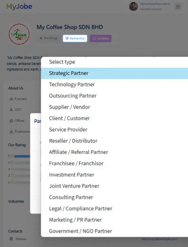Image resolution: width=188 pixels, height=247 pixels.
Task: Click the Partnership button
Action: coord(75,39)
